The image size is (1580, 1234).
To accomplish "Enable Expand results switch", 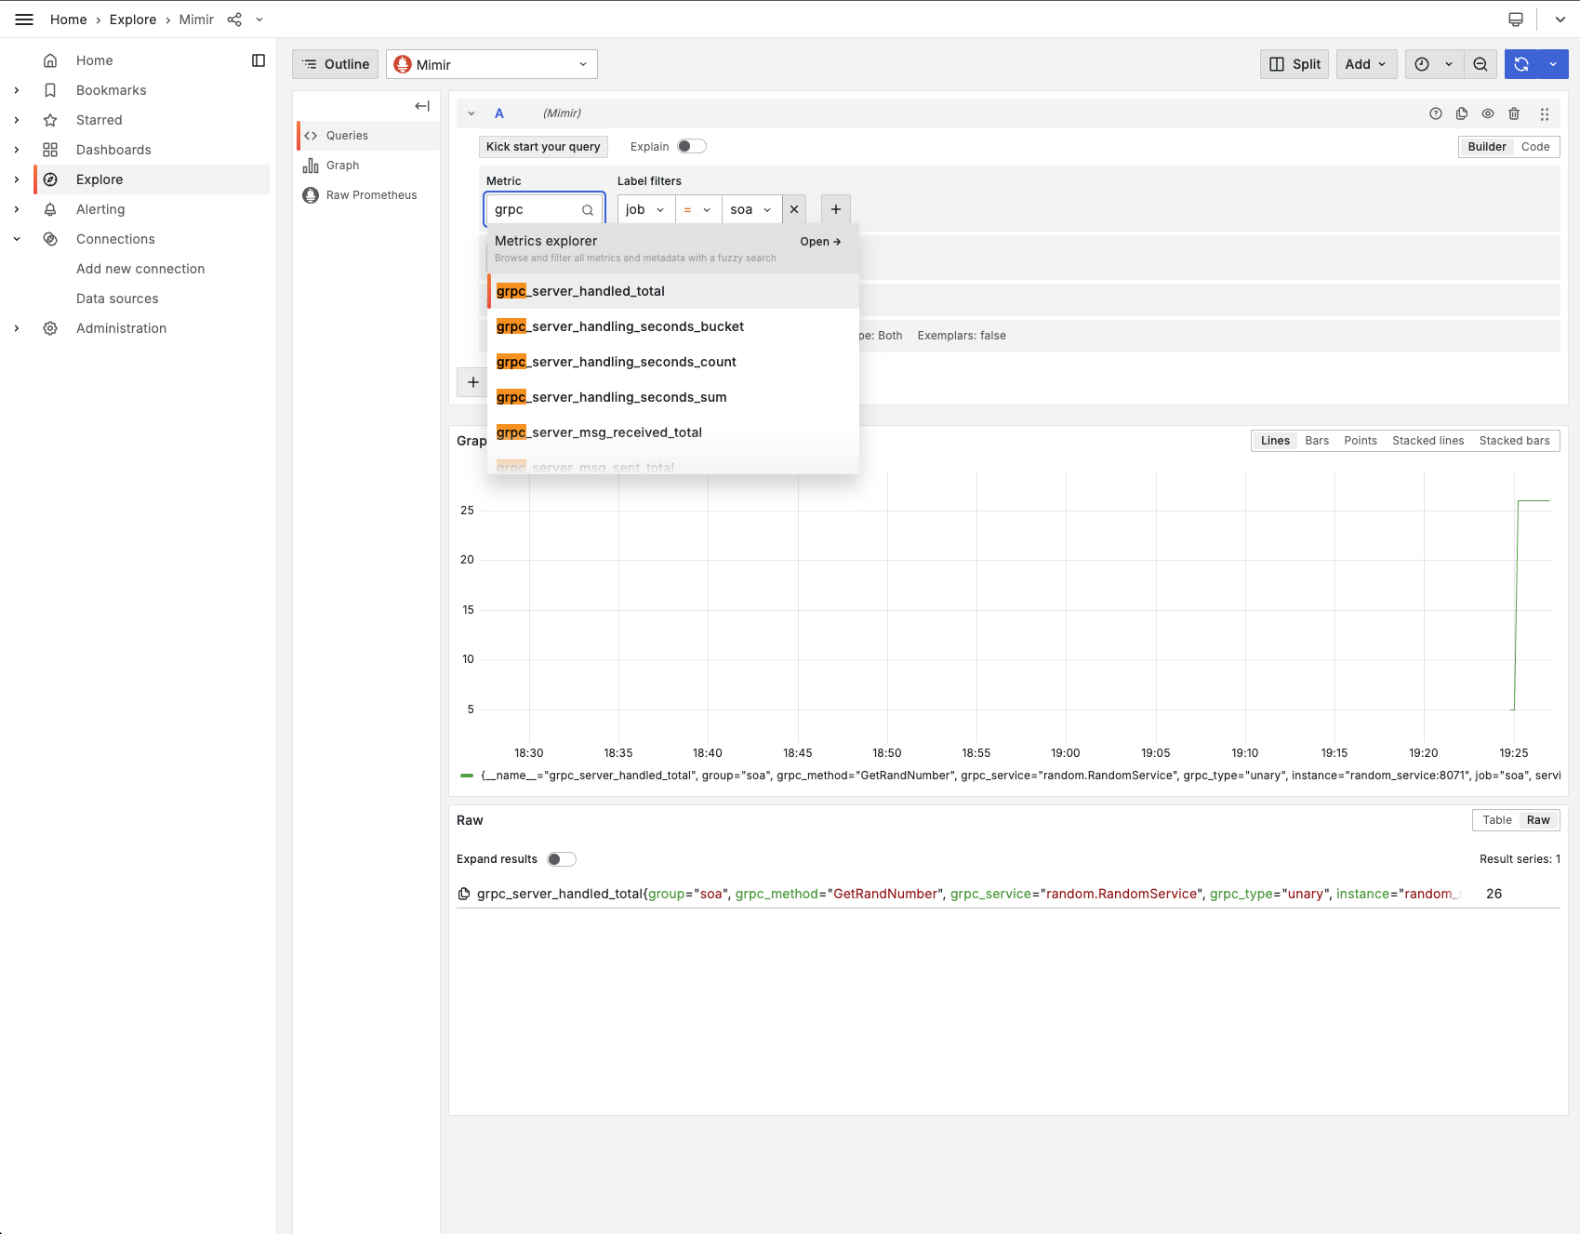I will click(562, 859).
